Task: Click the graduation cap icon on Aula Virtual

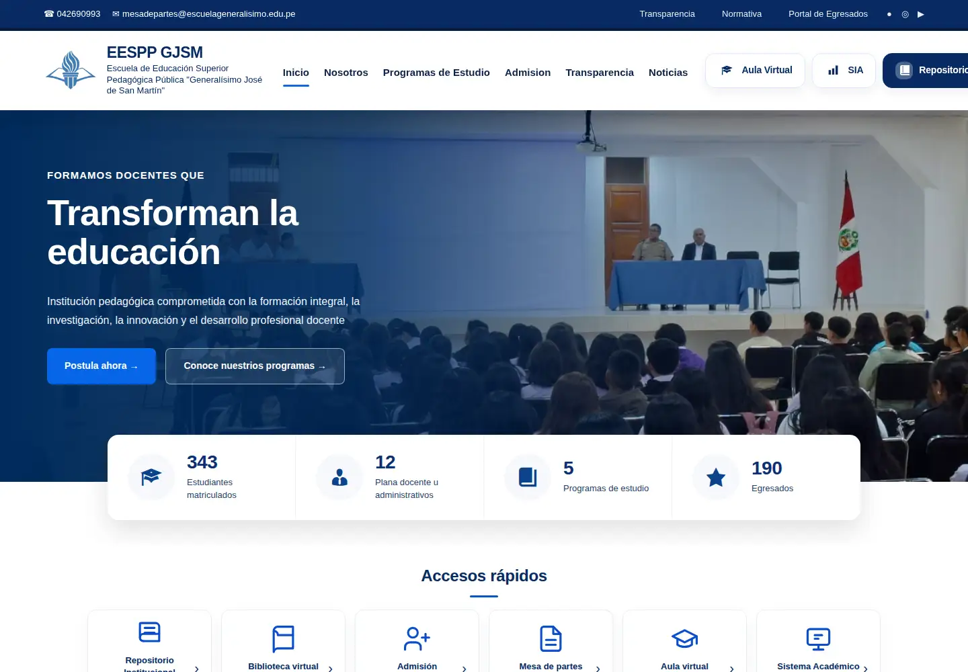Action: point(727,70)
